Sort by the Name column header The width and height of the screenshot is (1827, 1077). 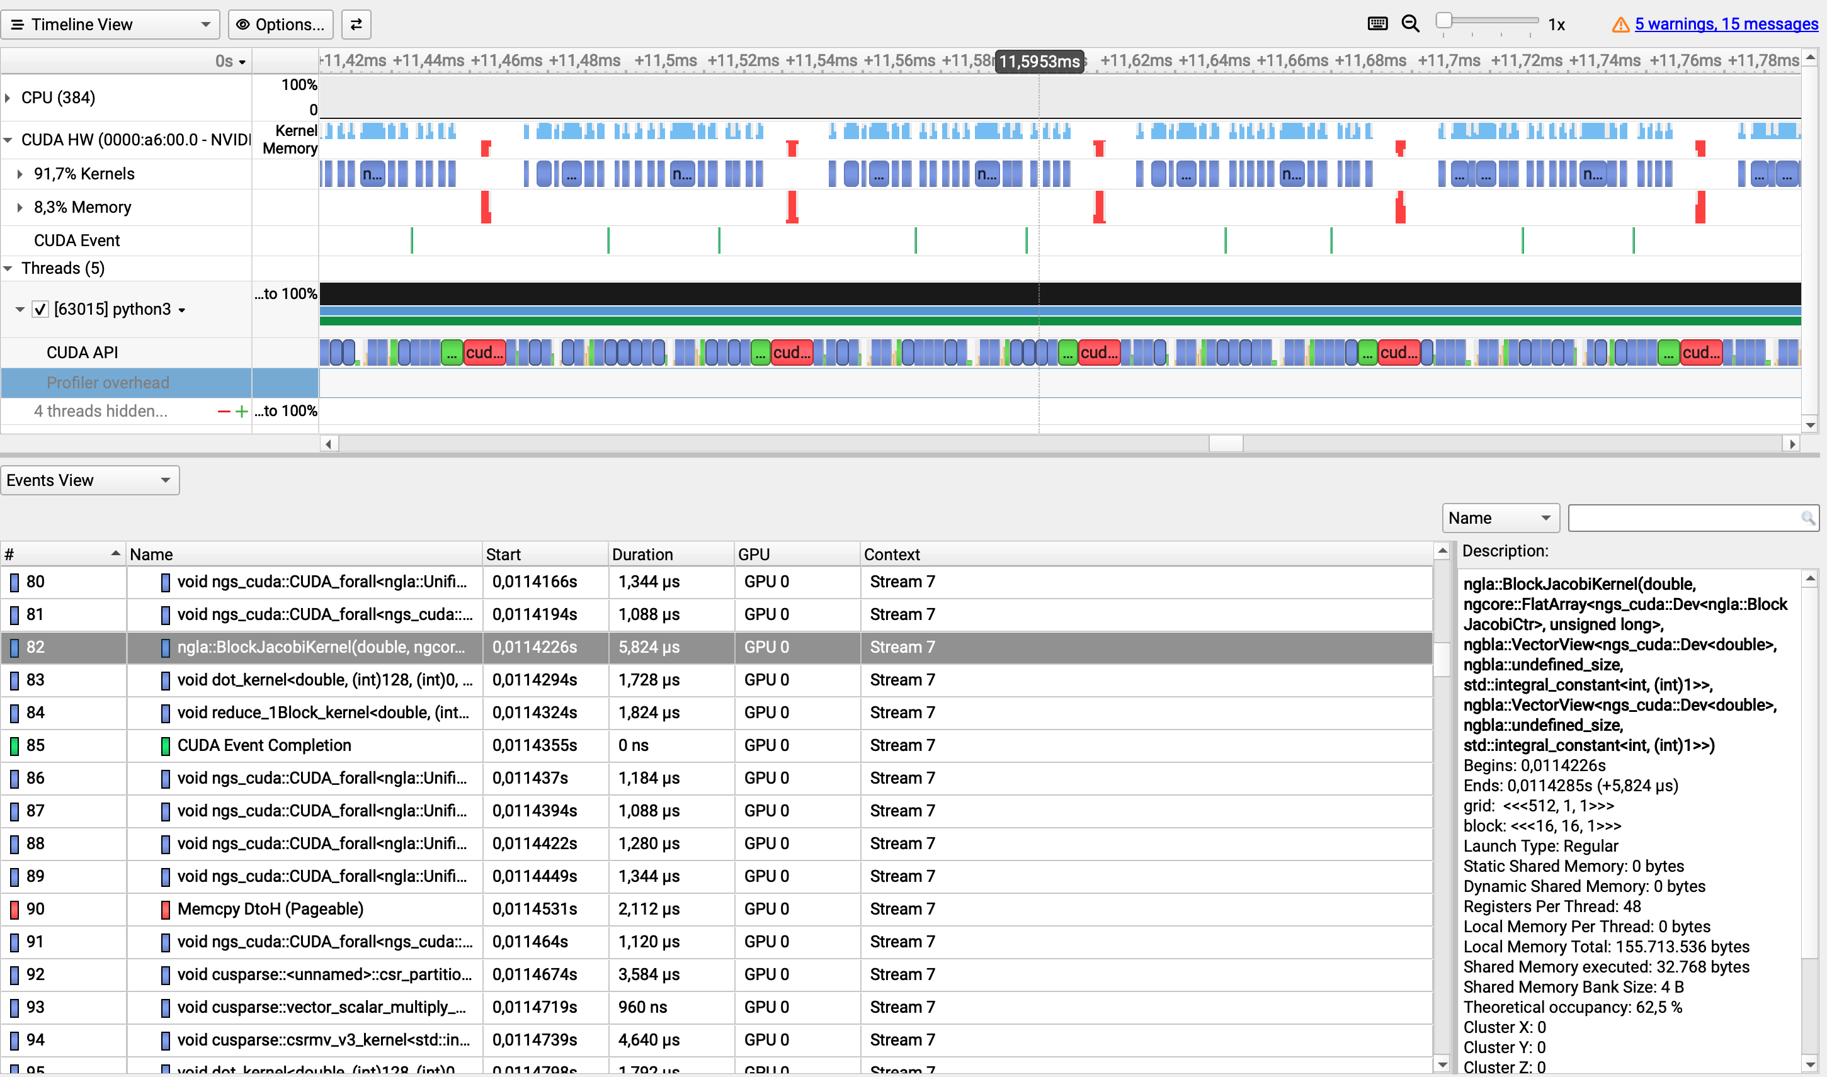coord(304,554)
